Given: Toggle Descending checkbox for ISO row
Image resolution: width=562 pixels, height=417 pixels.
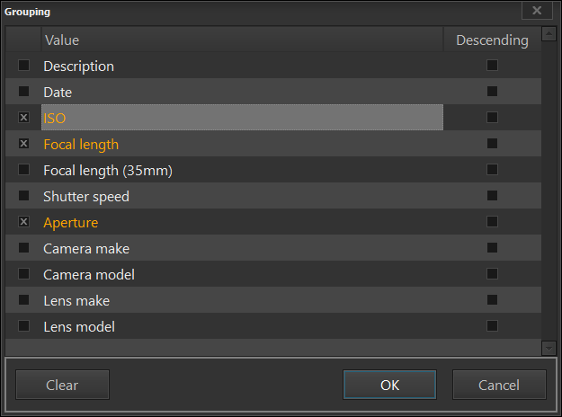Looking at the screenshot, I should (x=492, y=118).
